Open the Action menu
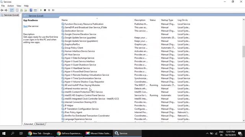The image size is (245, 137). tap(11, 6)
